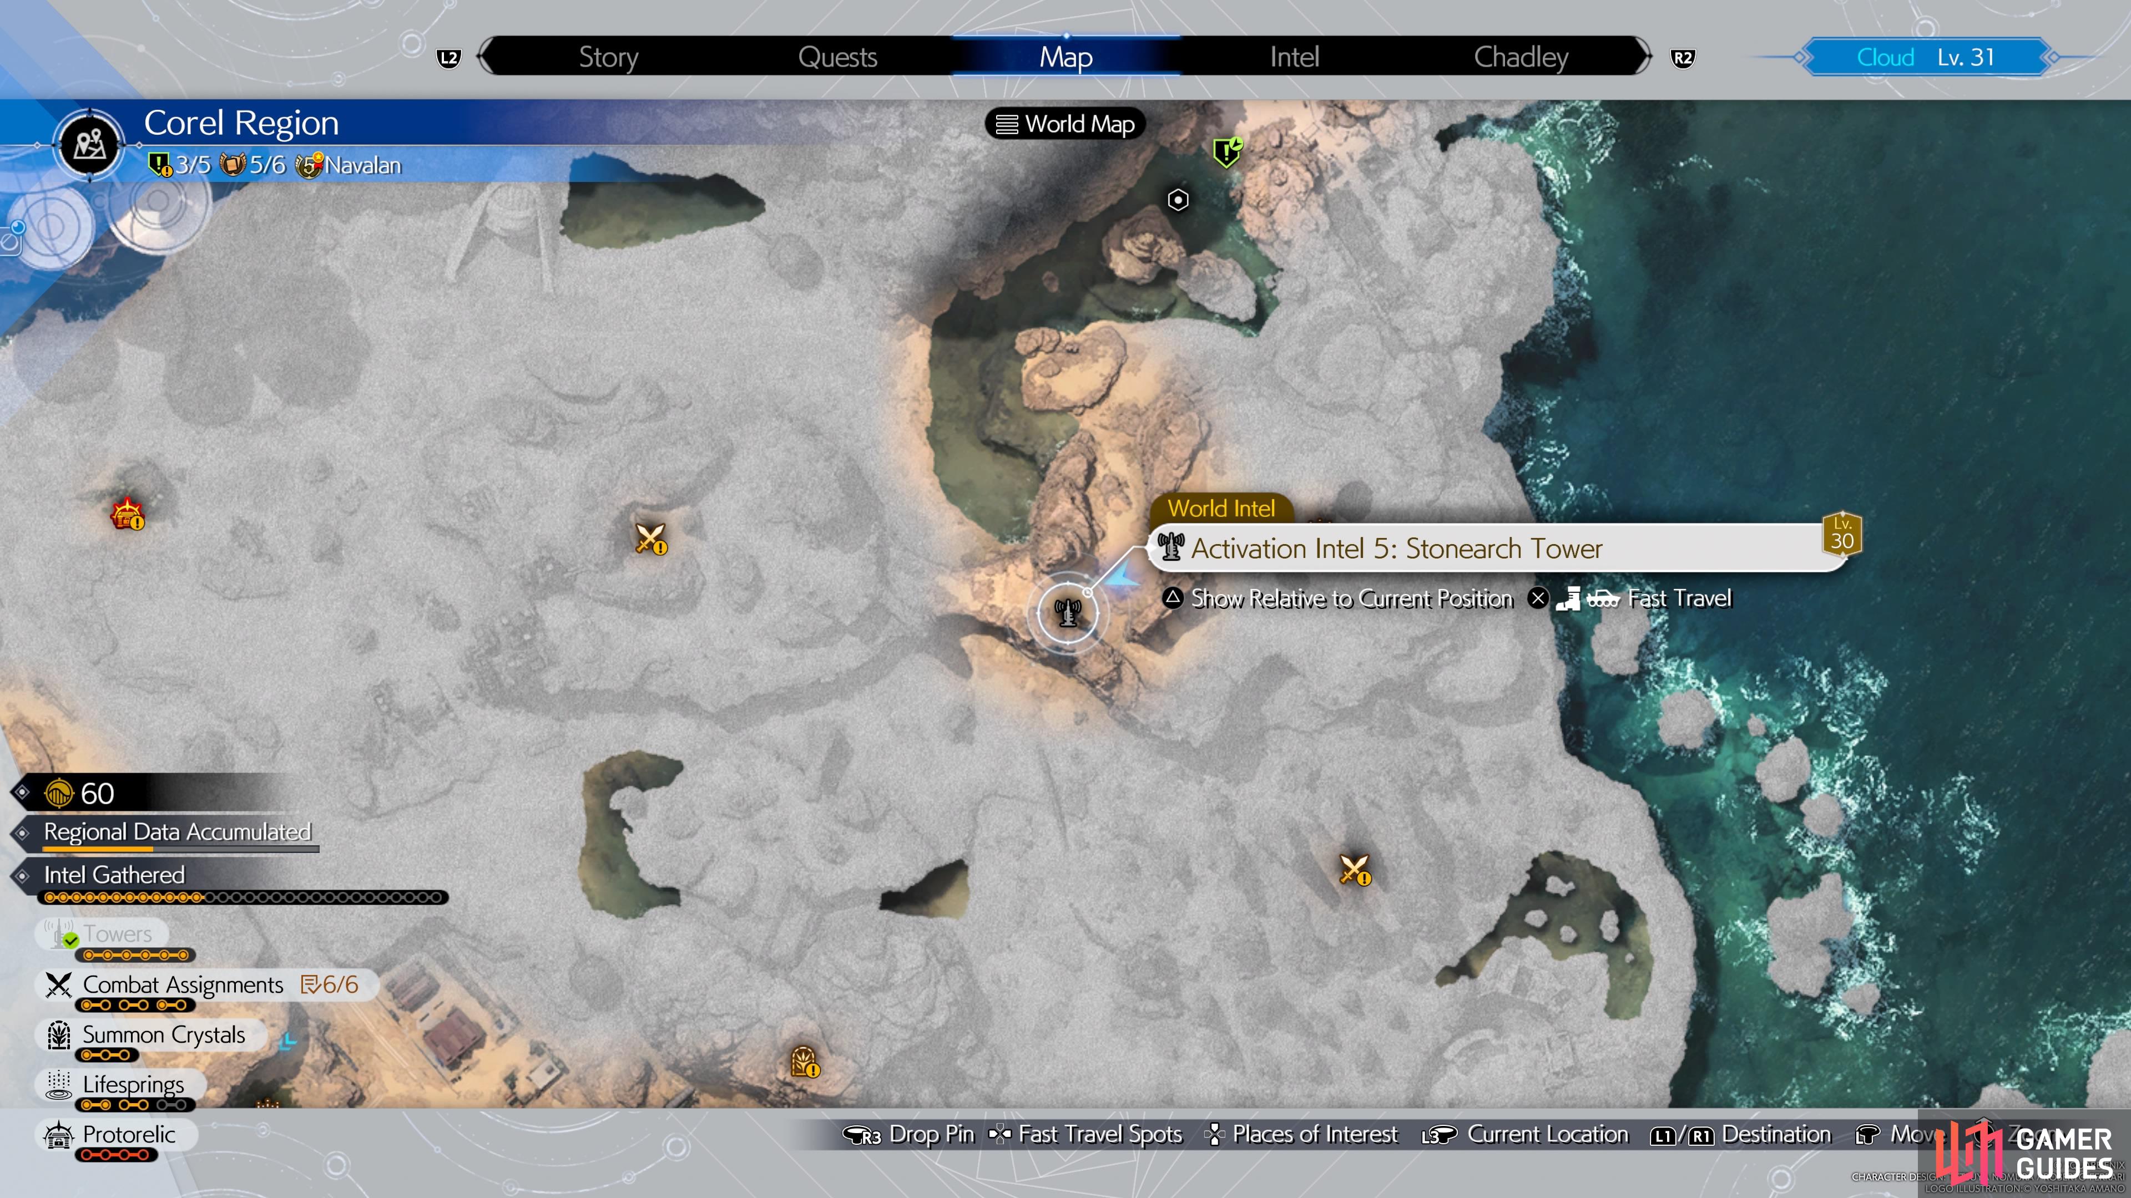Screen dimensions: 2131x1198
Task: Click the triangle button prompt icon
Action: tap(1173, 598)
